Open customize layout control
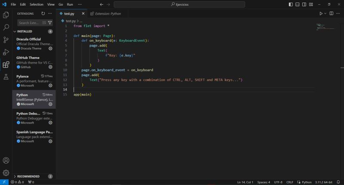The width and height of the screenshot is (344, 185). coord(311,4)
